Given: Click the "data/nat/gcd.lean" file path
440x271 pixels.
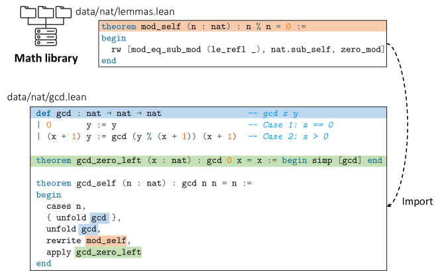Looking at the screenshot, I should (47, 97).
